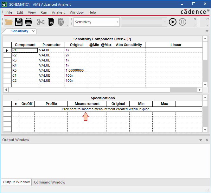This screenshot has width=211, height=193.
Task: Click the Profile column header
Action: (51, 104)
